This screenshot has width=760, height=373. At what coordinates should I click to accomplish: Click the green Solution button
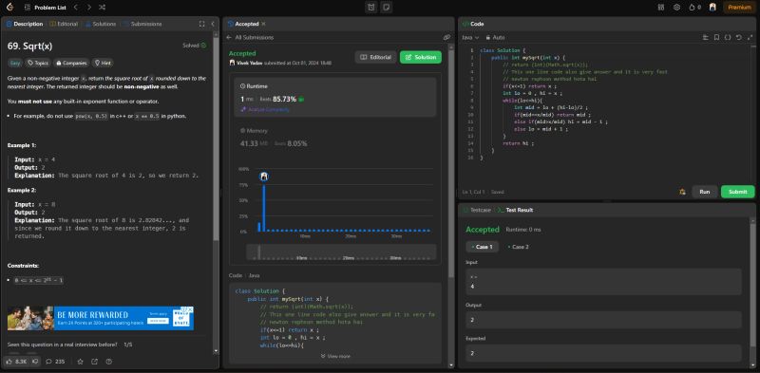pos(421,57)
